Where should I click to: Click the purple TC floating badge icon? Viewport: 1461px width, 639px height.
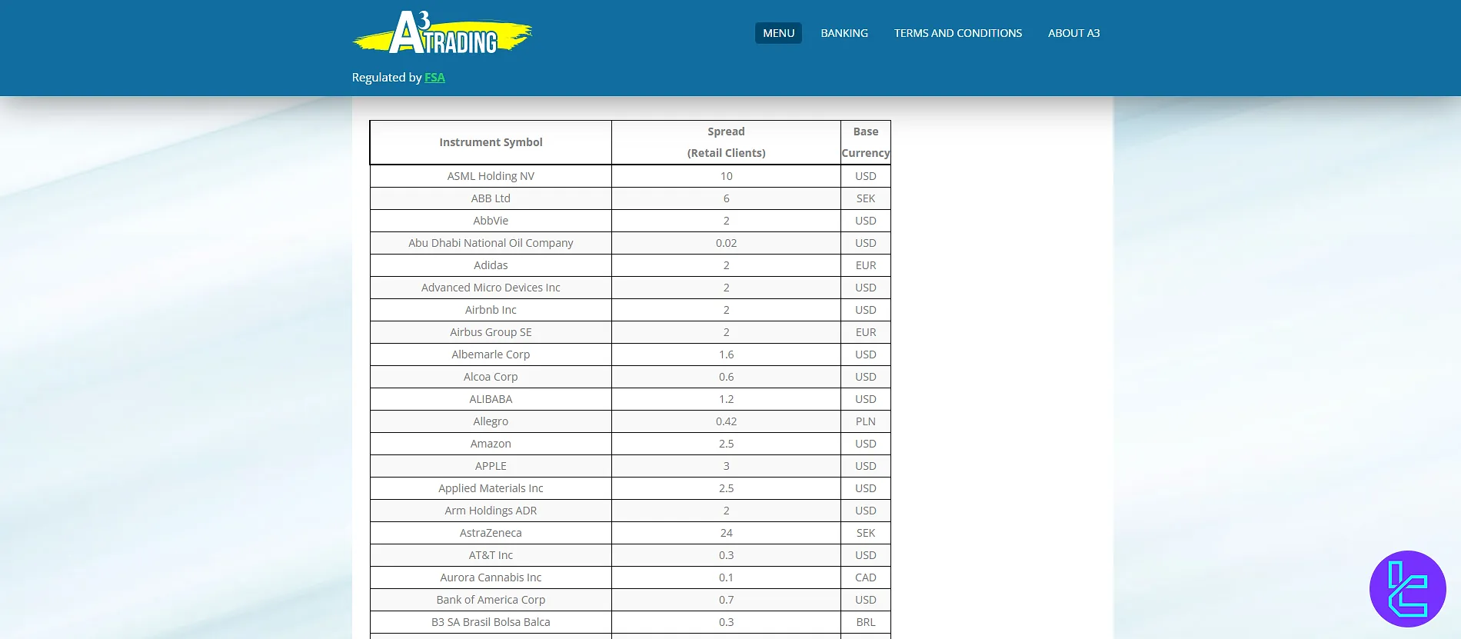tap(1407, 589)
